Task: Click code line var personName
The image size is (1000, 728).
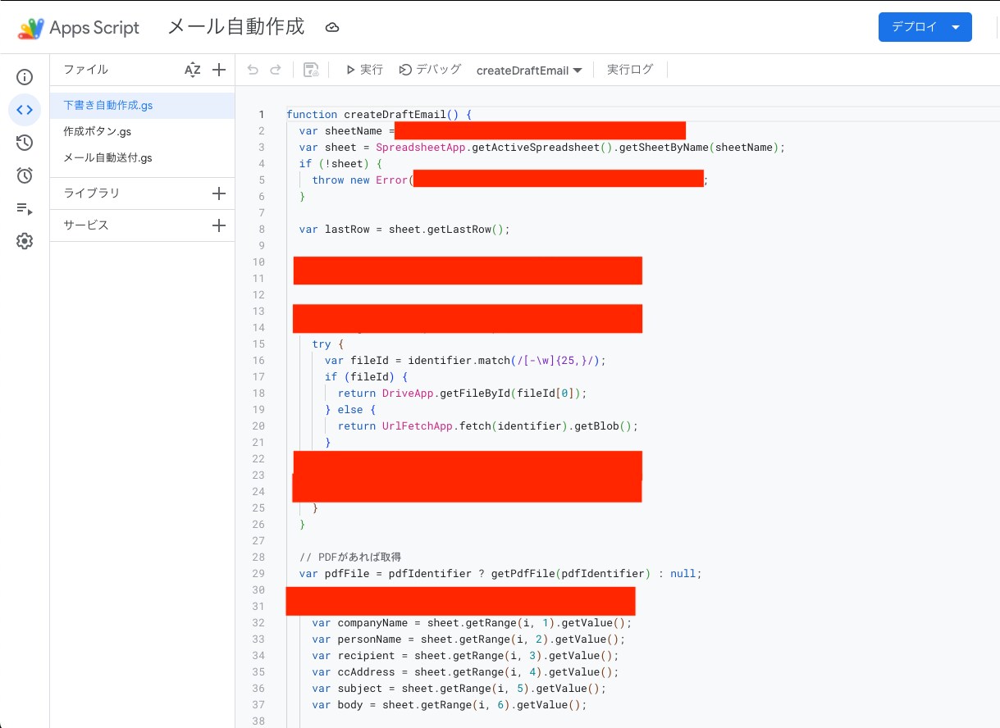Action: [469, 639]
